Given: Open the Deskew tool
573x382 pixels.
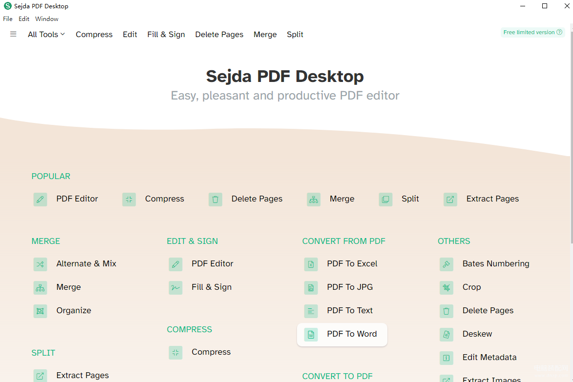Looking at the screenshot, I should point(477,334).
